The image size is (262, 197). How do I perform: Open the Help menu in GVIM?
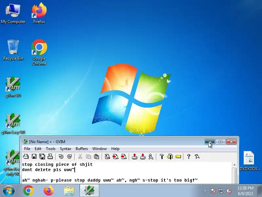tap(115, 149)
